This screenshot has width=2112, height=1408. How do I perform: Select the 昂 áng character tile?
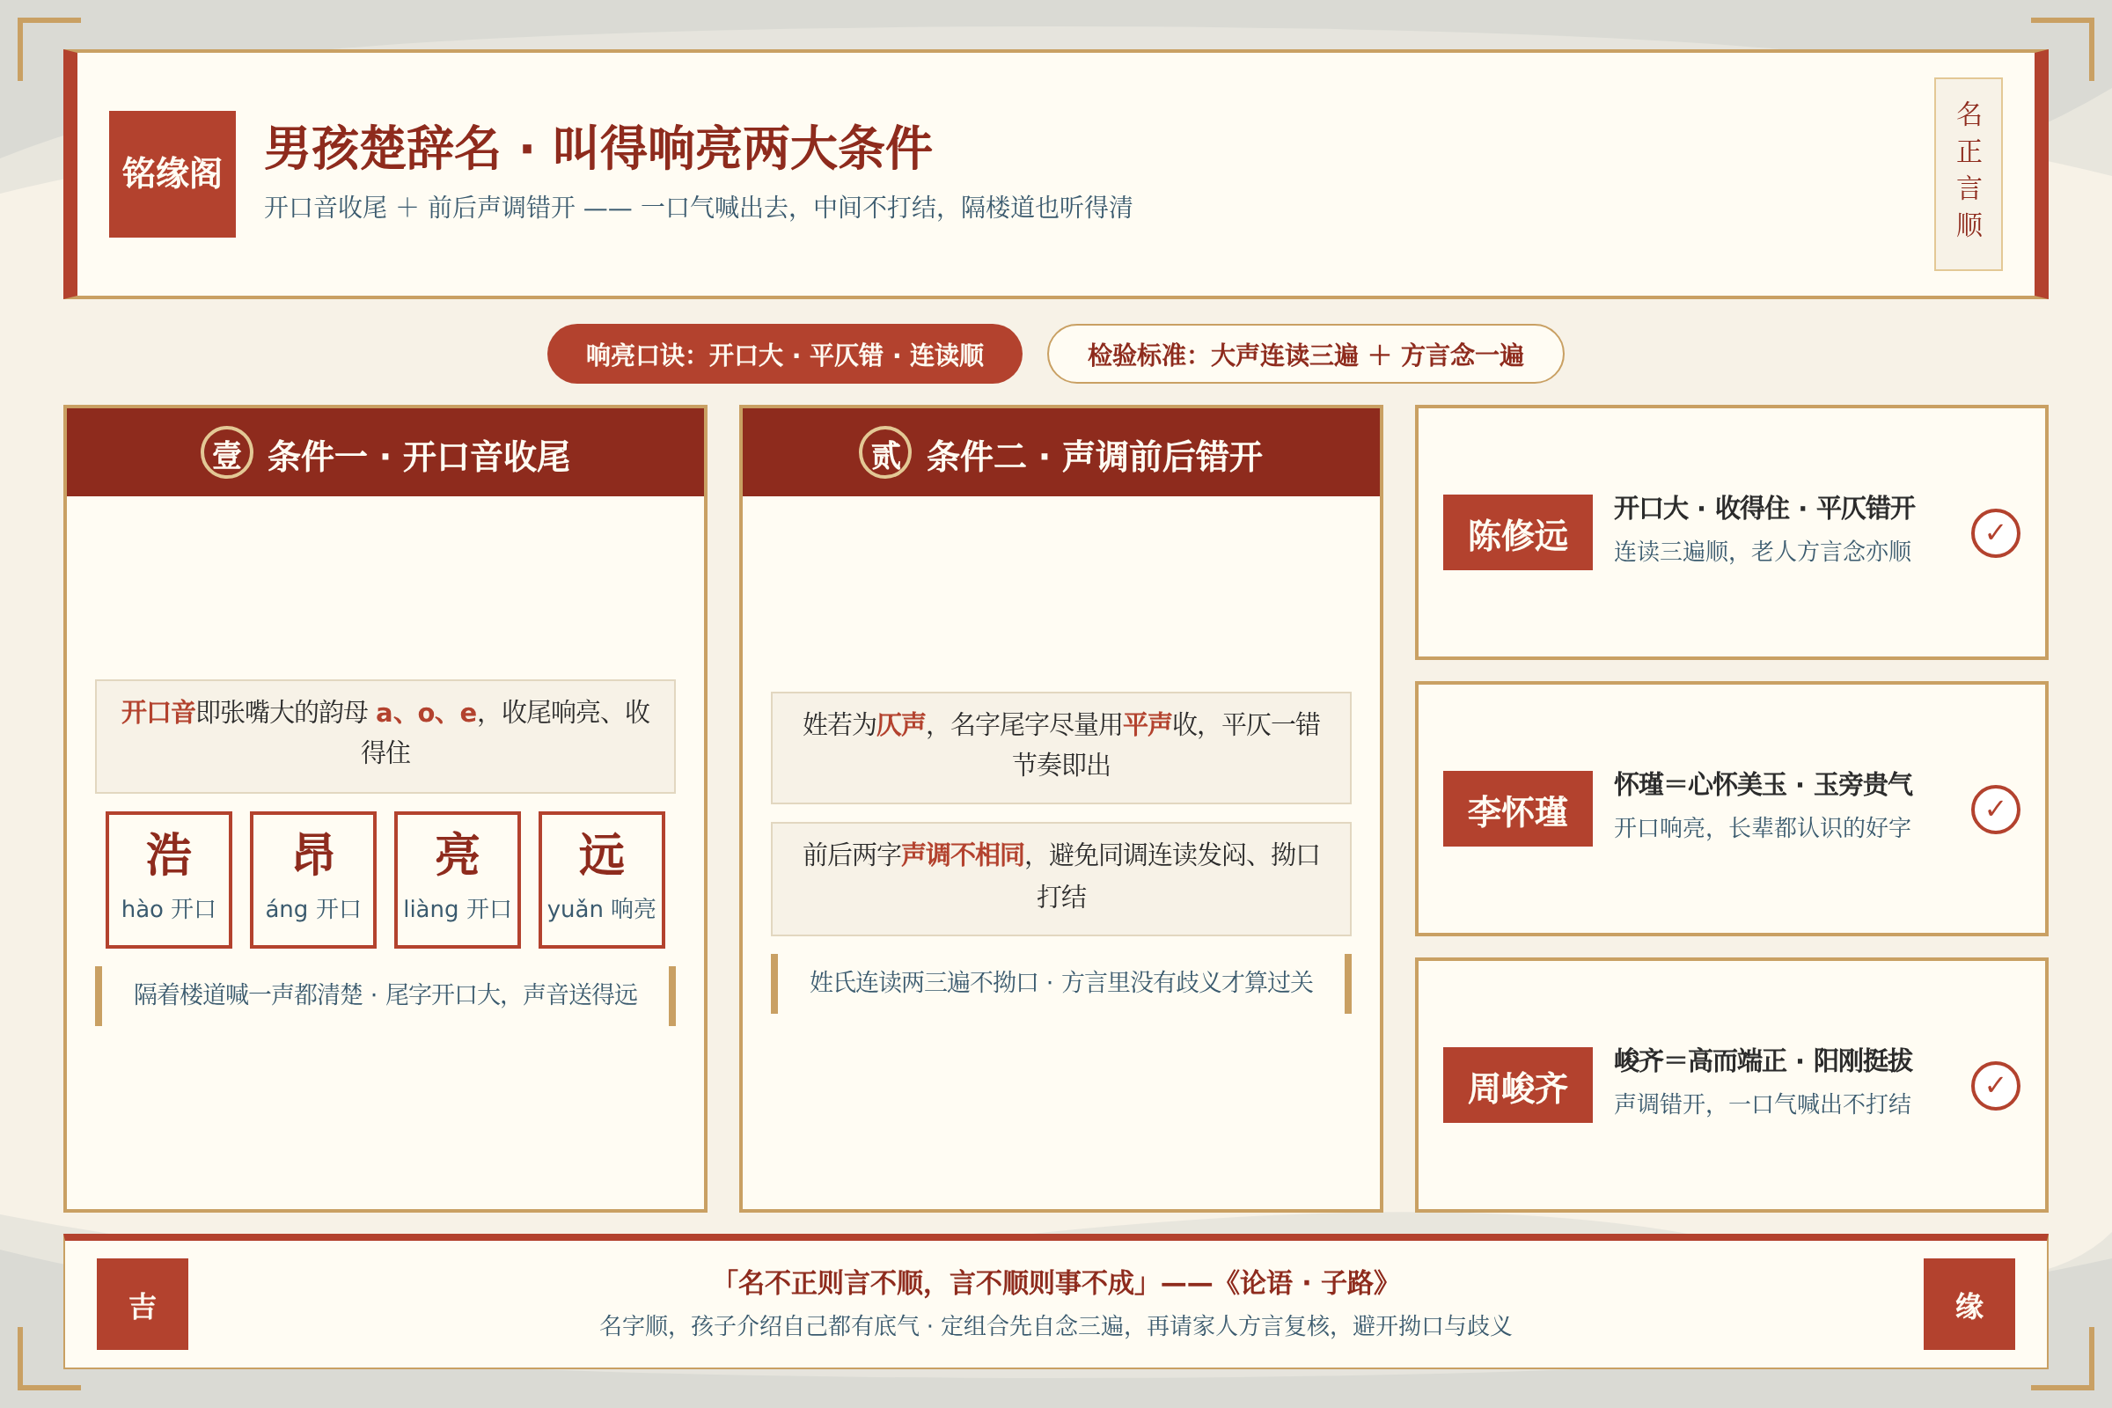(x=313, y=880)
